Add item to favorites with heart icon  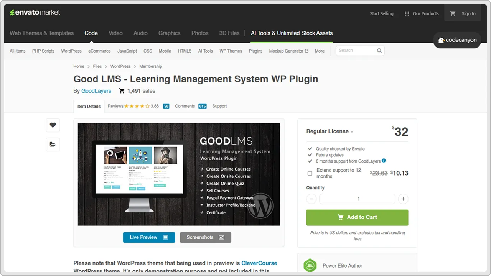(x=53, y=125)
